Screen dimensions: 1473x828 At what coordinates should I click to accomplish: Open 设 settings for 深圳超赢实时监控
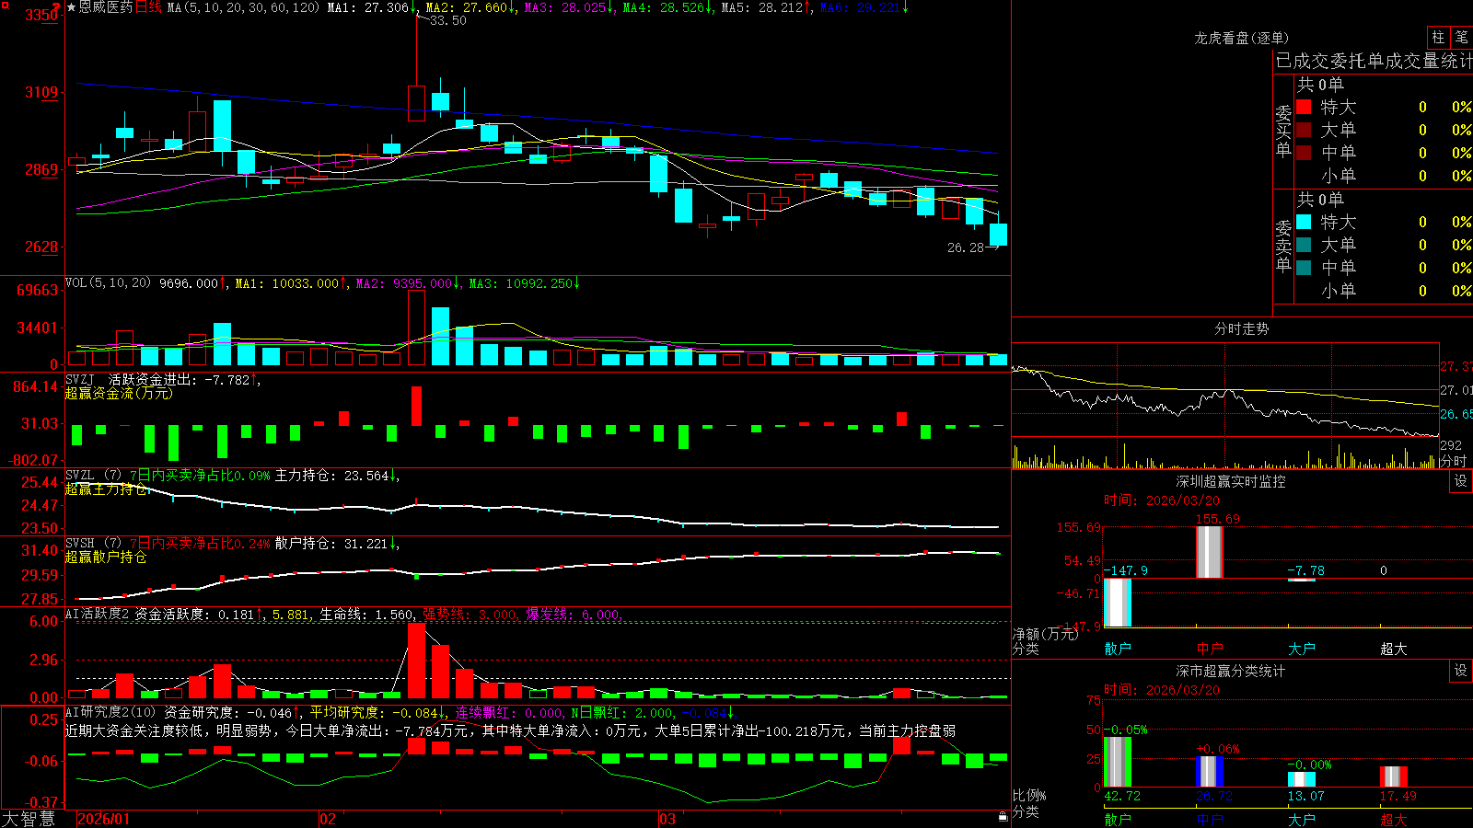(x=1461, y=481)
